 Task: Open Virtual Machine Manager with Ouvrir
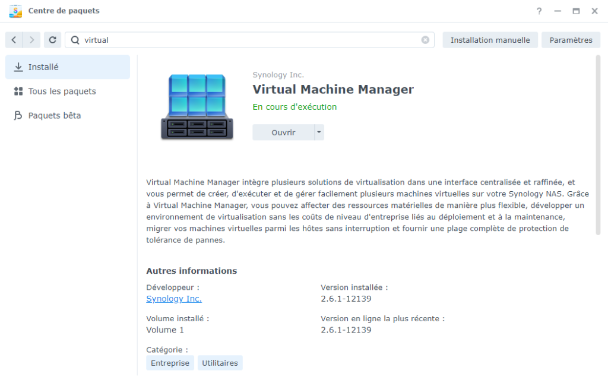tap(283, 132)
